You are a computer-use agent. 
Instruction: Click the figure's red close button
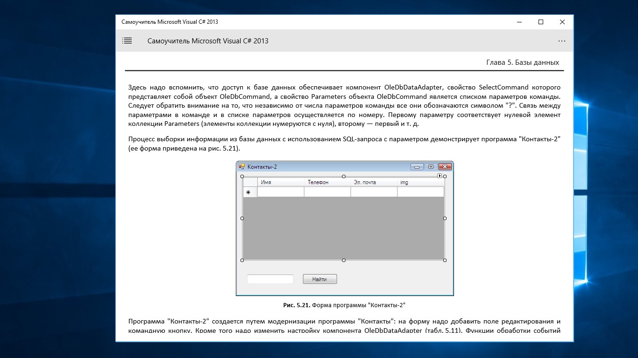(x=445, y=166)
